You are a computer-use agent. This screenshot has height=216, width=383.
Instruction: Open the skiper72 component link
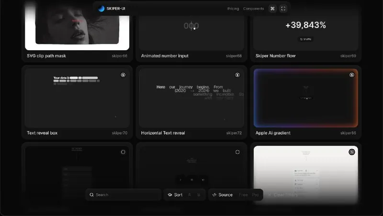pyautogui.click(x=234, y=133)
